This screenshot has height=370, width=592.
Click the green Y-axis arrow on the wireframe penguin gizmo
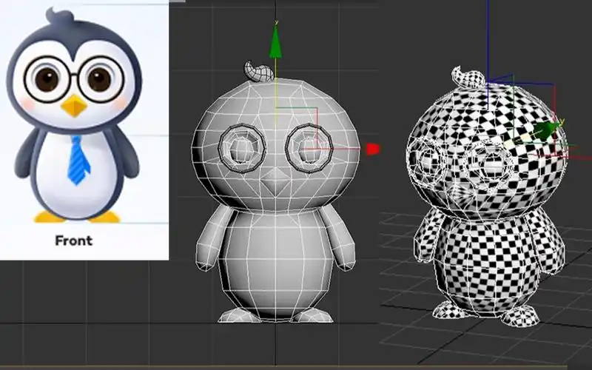pyautogui.click(x=275, y=42)
